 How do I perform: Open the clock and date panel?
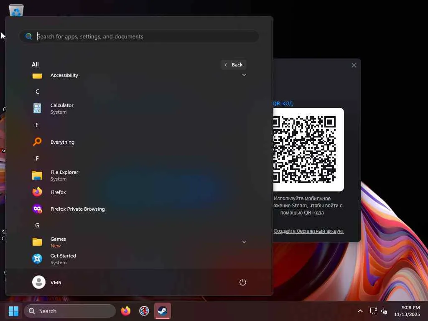point(407,311)
